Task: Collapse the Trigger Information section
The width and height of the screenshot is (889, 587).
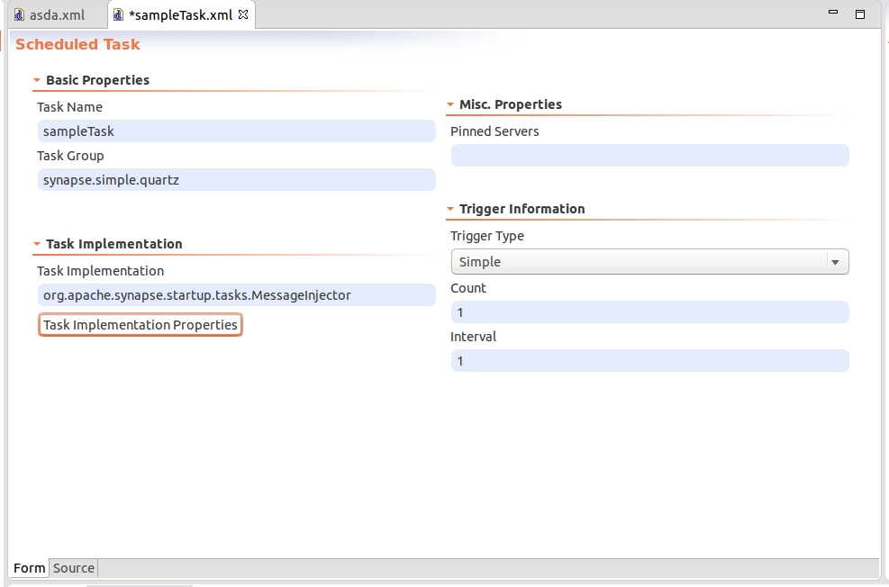Action: point(450,210)
